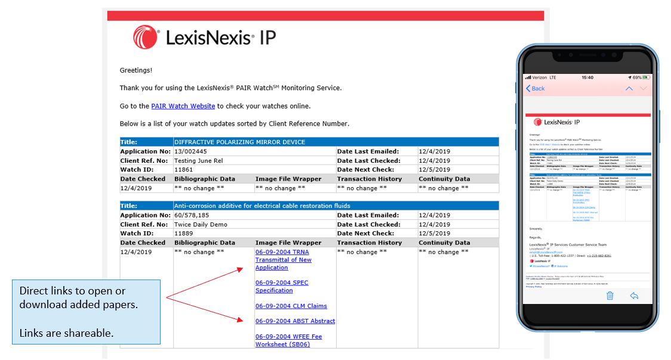The width and height of the screenshot is (671, 360).
Task: Open the 06-09-2004 WFEE Fee Worksheet (SB06) link
Action: coord(289,340)
